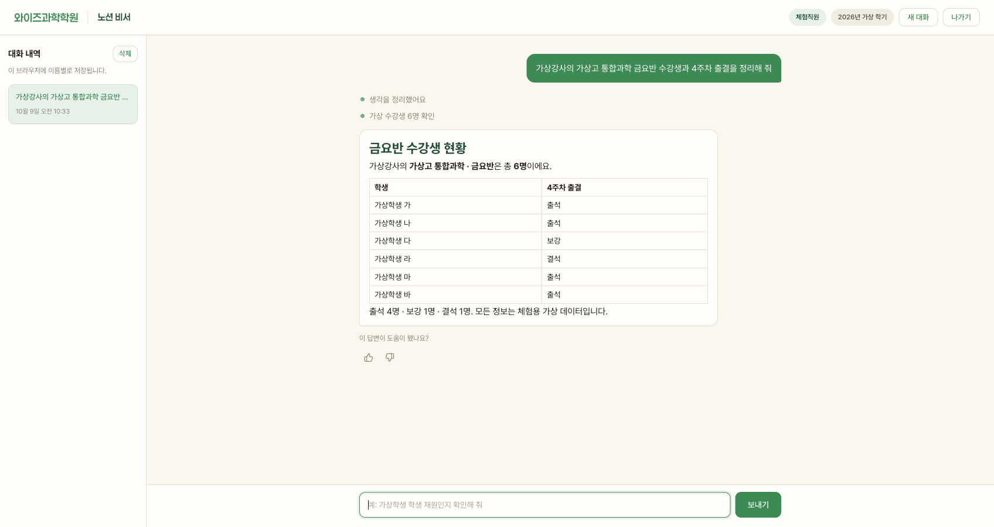Click the 이 답변이 도움이 됐나요? prompt
The image size is (994, 527).
[394, 338]
